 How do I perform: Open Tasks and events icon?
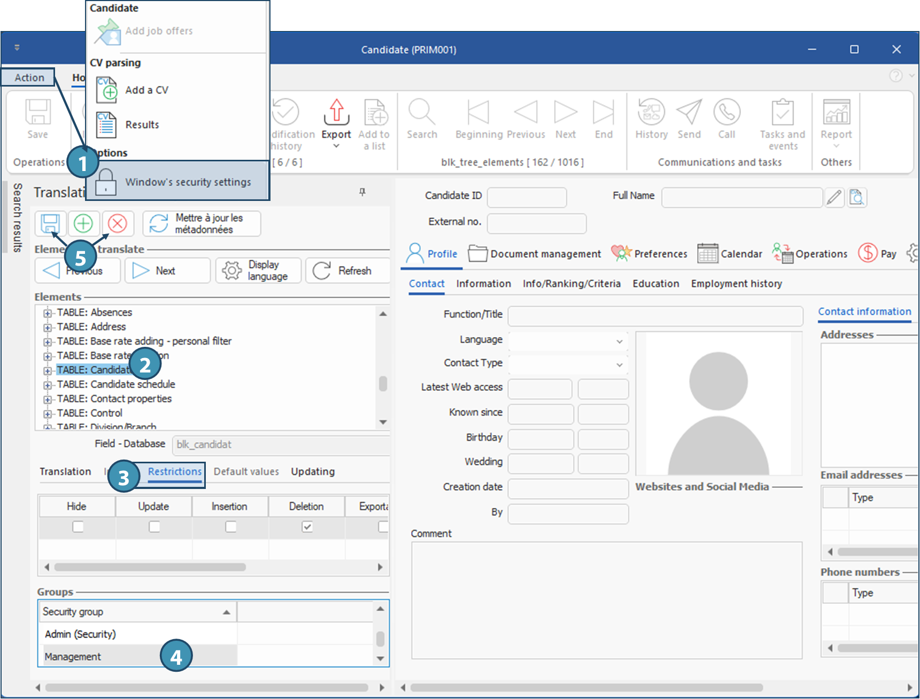[x=782, y=113]
